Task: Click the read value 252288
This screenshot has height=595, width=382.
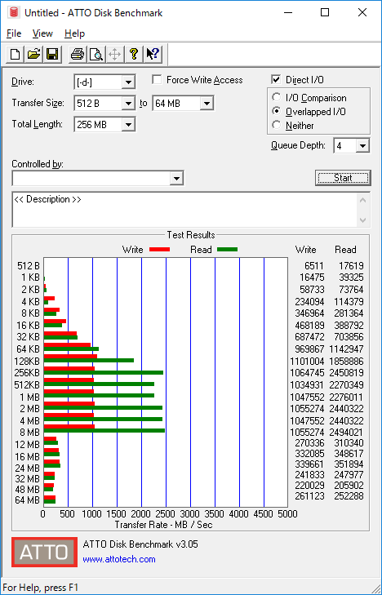Action: [349, 496]
